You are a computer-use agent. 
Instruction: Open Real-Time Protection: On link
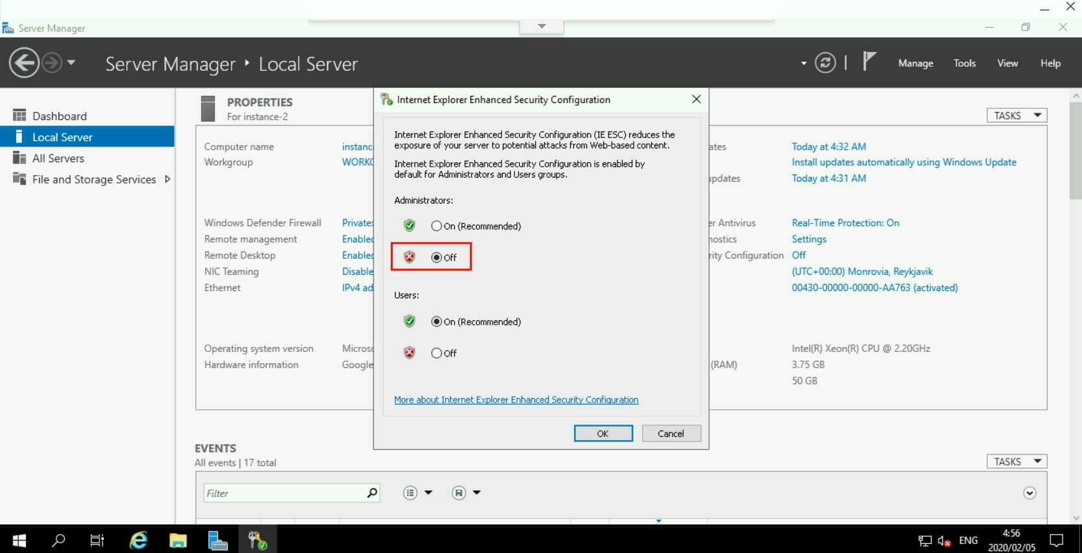click(845, 222)
